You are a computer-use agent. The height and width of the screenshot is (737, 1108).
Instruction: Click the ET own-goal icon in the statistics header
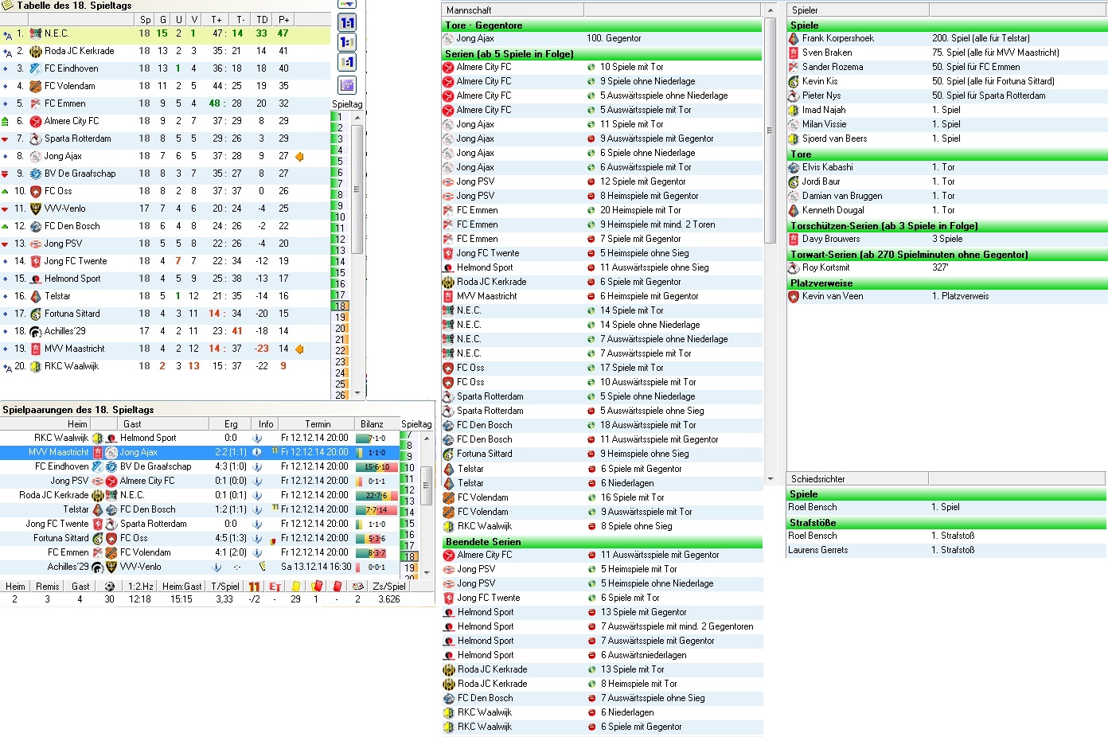click(x=275, y=587)
